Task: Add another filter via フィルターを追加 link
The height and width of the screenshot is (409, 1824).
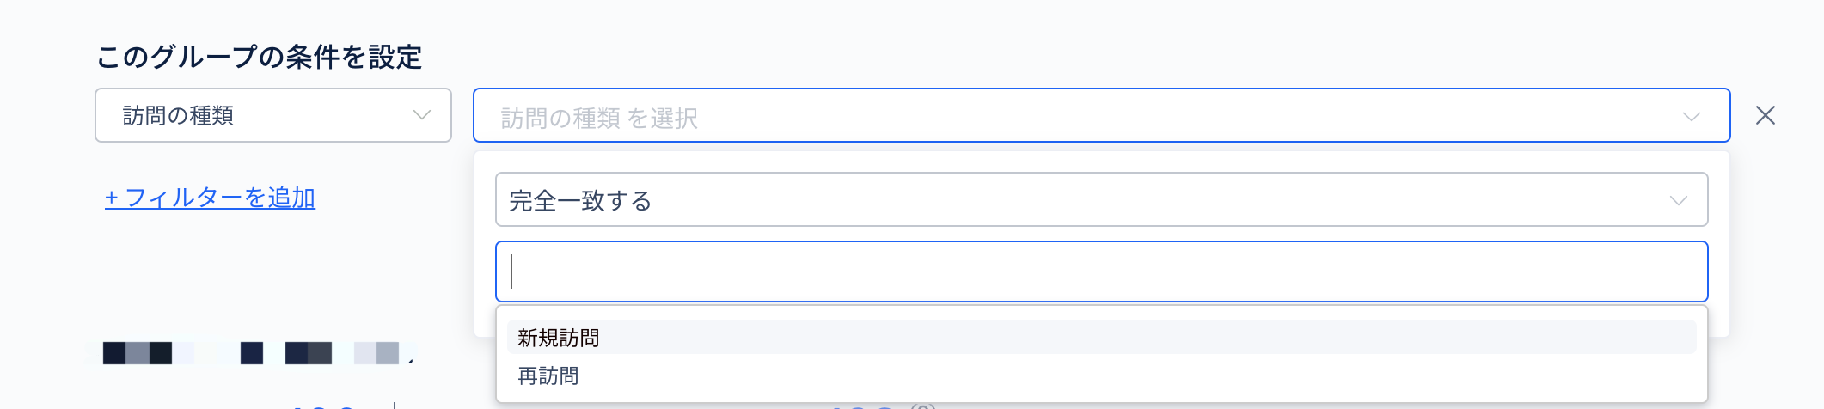Action: 220,198
